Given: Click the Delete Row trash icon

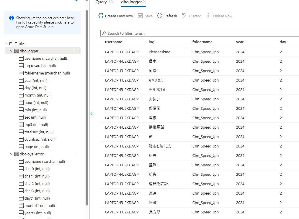Looking at the screenshot, I should (208, 16).
